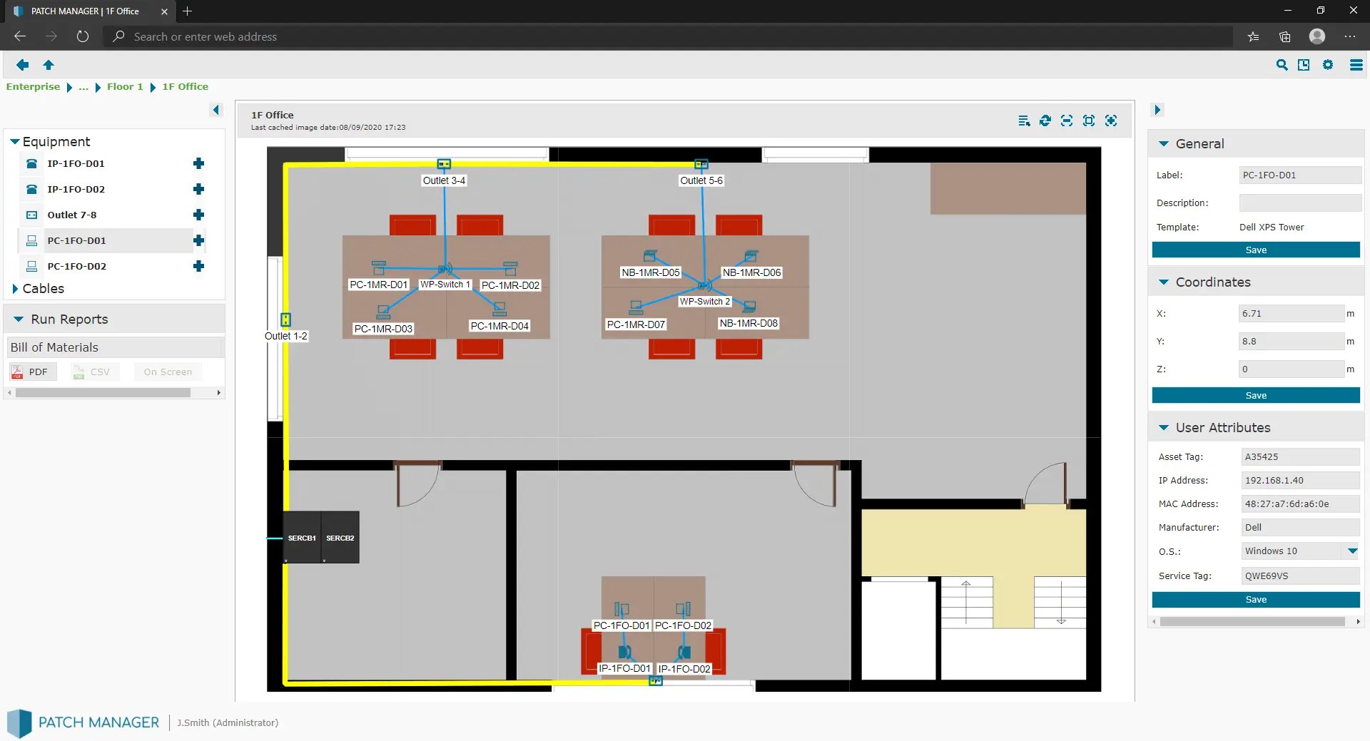Open the O.S. dropdown showing Windows 10
Screen dimensions: 1370x741
coord(1352,551)
